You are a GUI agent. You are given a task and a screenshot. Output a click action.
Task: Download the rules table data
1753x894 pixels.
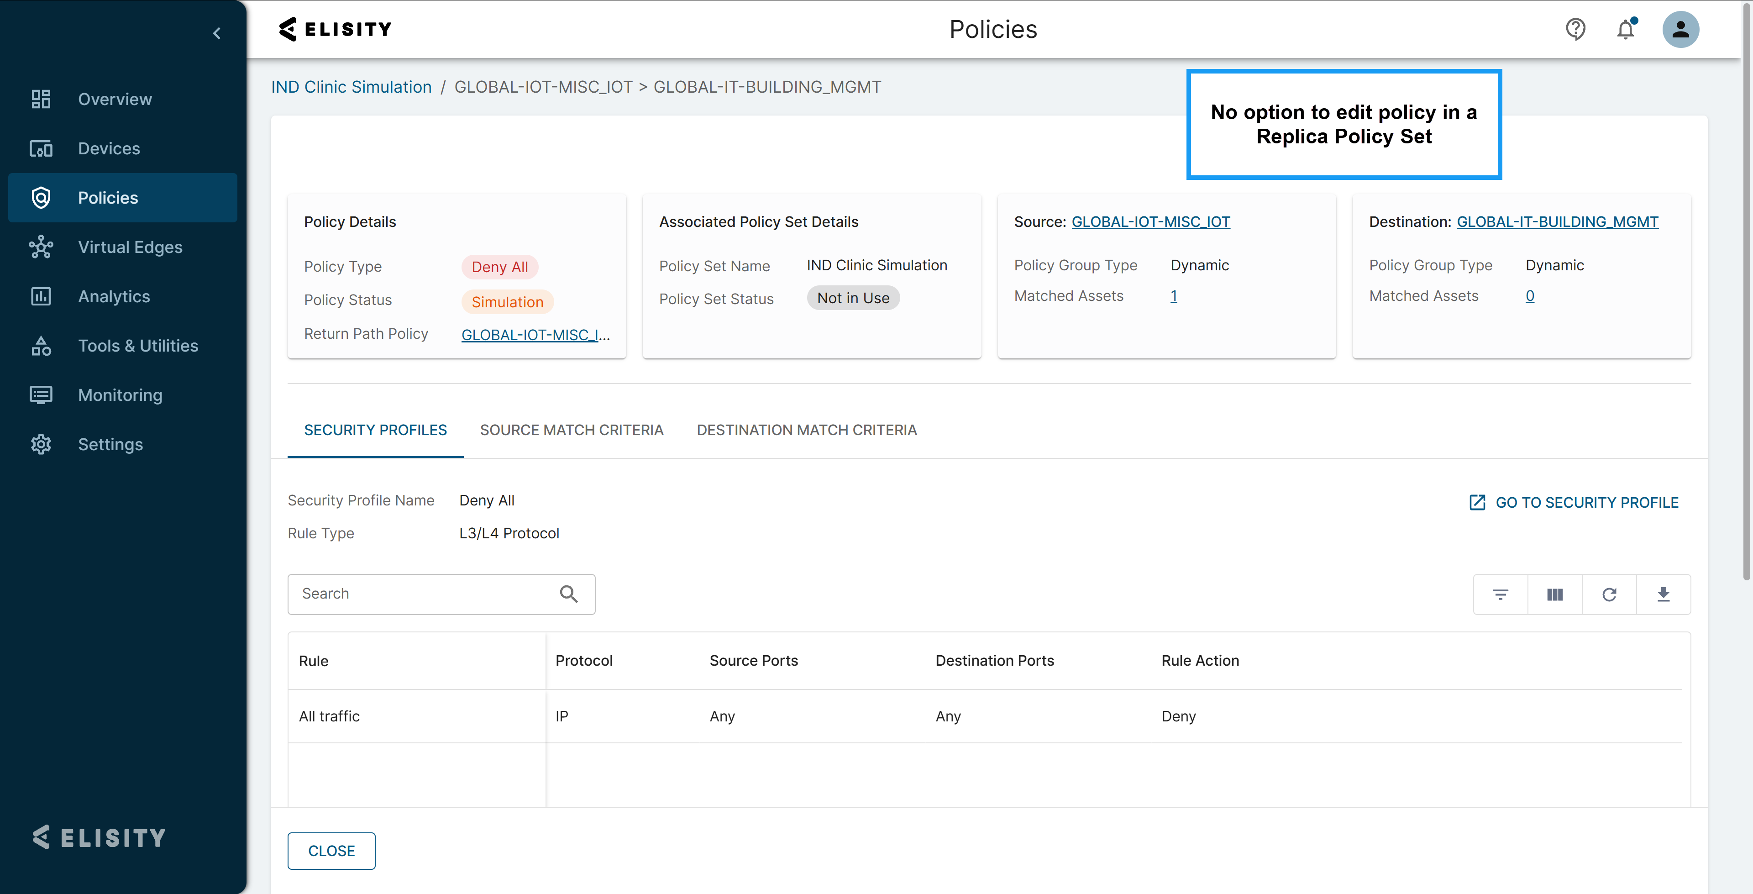pos(1663,594)
